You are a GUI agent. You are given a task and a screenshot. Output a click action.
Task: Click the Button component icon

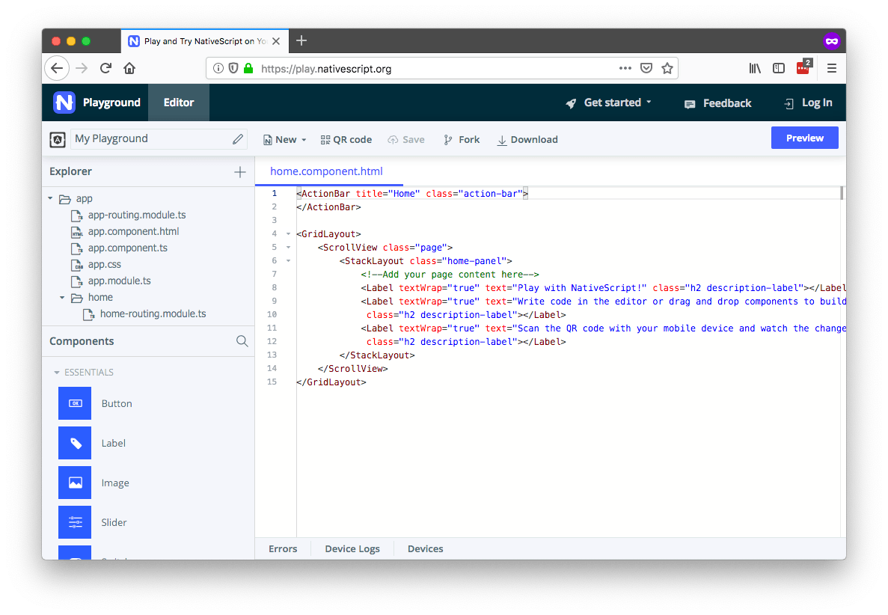[75, 403]
